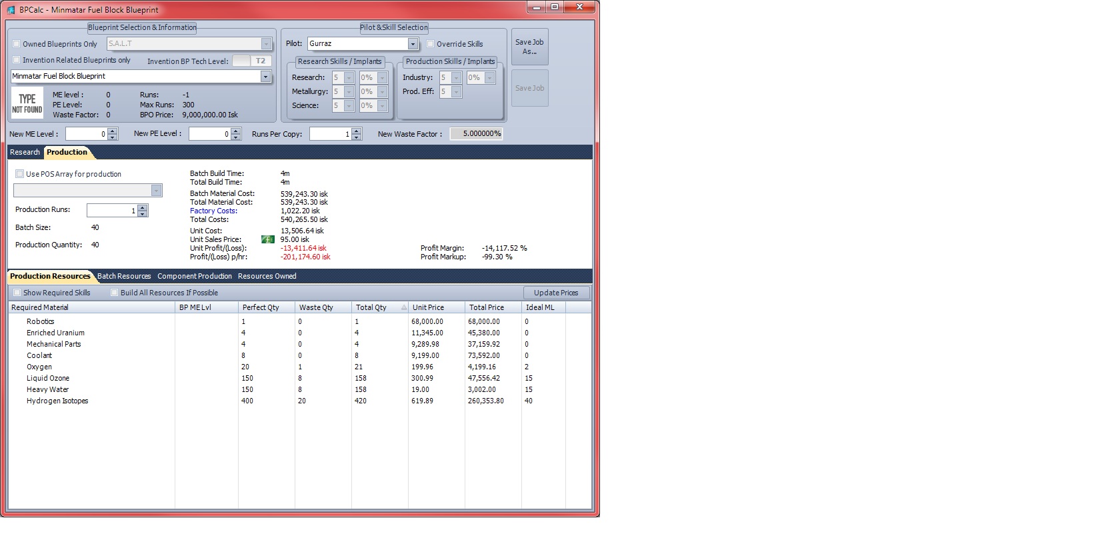Image resolution: width=1106 pixels, height=544 pixels.
Task: Click the Runs Per Copy spinner arrows
Action: tap(357, 134)
